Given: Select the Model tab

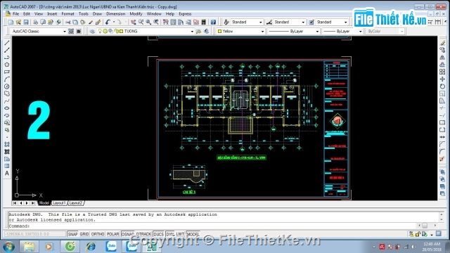Looking at the screenshot, I should point(44,203).
